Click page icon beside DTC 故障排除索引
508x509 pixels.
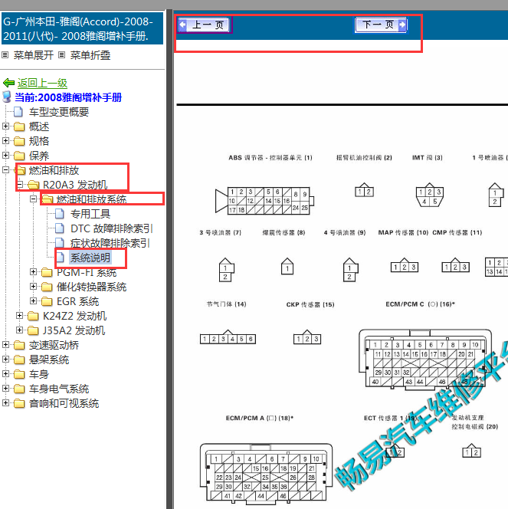pos(59,228)
